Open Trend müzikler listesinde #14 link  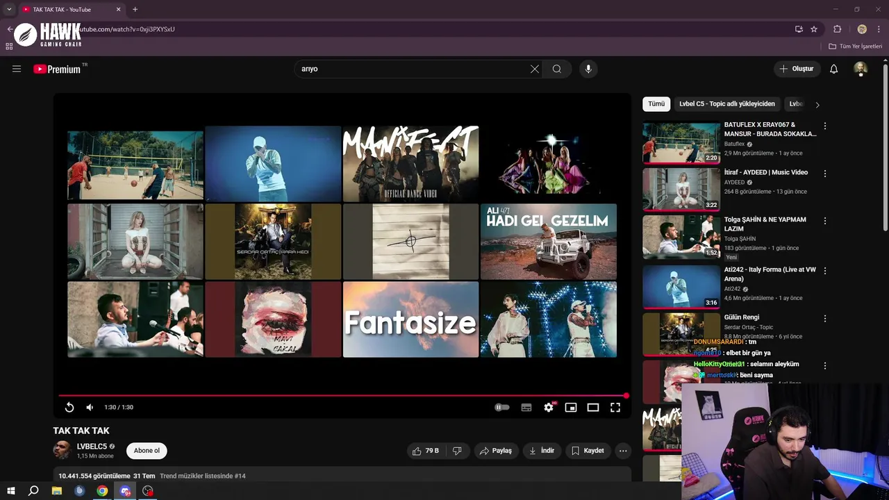203,476
